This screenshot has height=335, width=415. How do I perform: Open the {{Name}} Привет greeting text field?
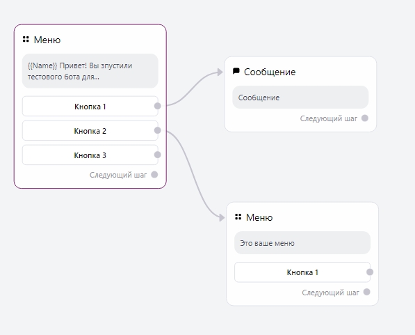(x=90, y=71)
